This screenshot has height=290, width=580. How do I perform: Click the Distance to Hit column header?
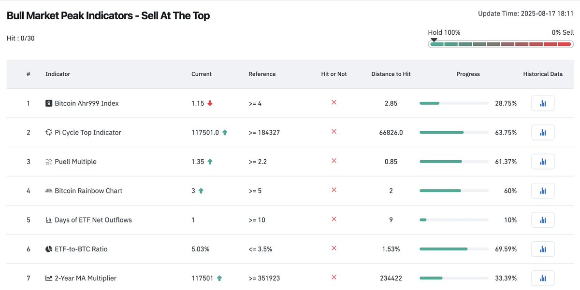[x=391, y=74]
